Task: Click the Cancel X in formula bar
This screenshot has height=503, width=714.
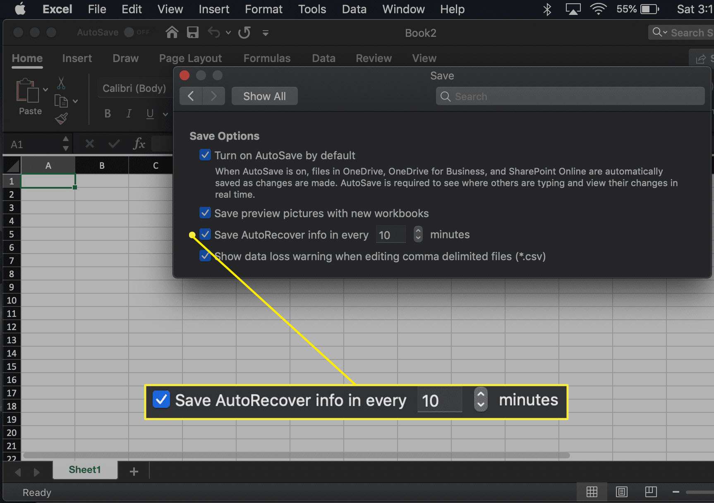Action: click(89, 144)
